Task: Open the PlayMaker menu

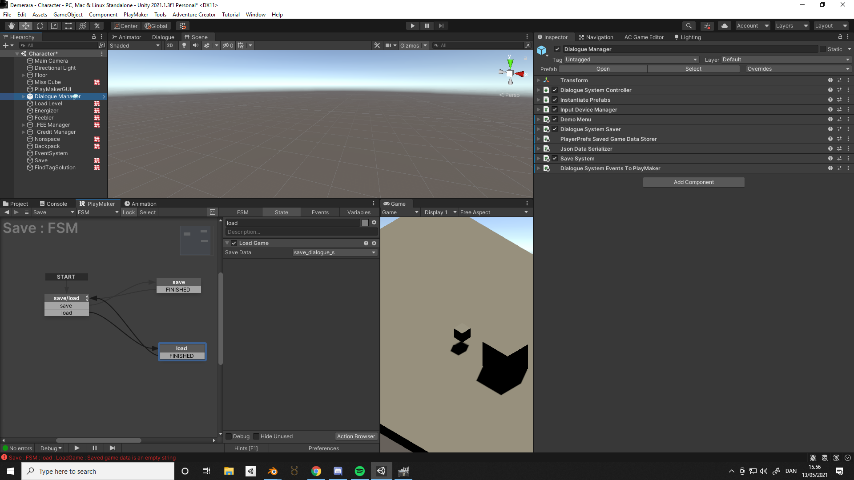Action: (x=136, y=15)
